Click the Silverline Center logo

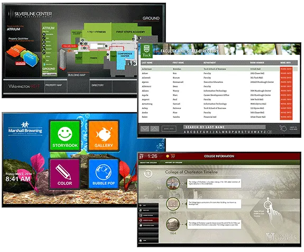[30, 14]
